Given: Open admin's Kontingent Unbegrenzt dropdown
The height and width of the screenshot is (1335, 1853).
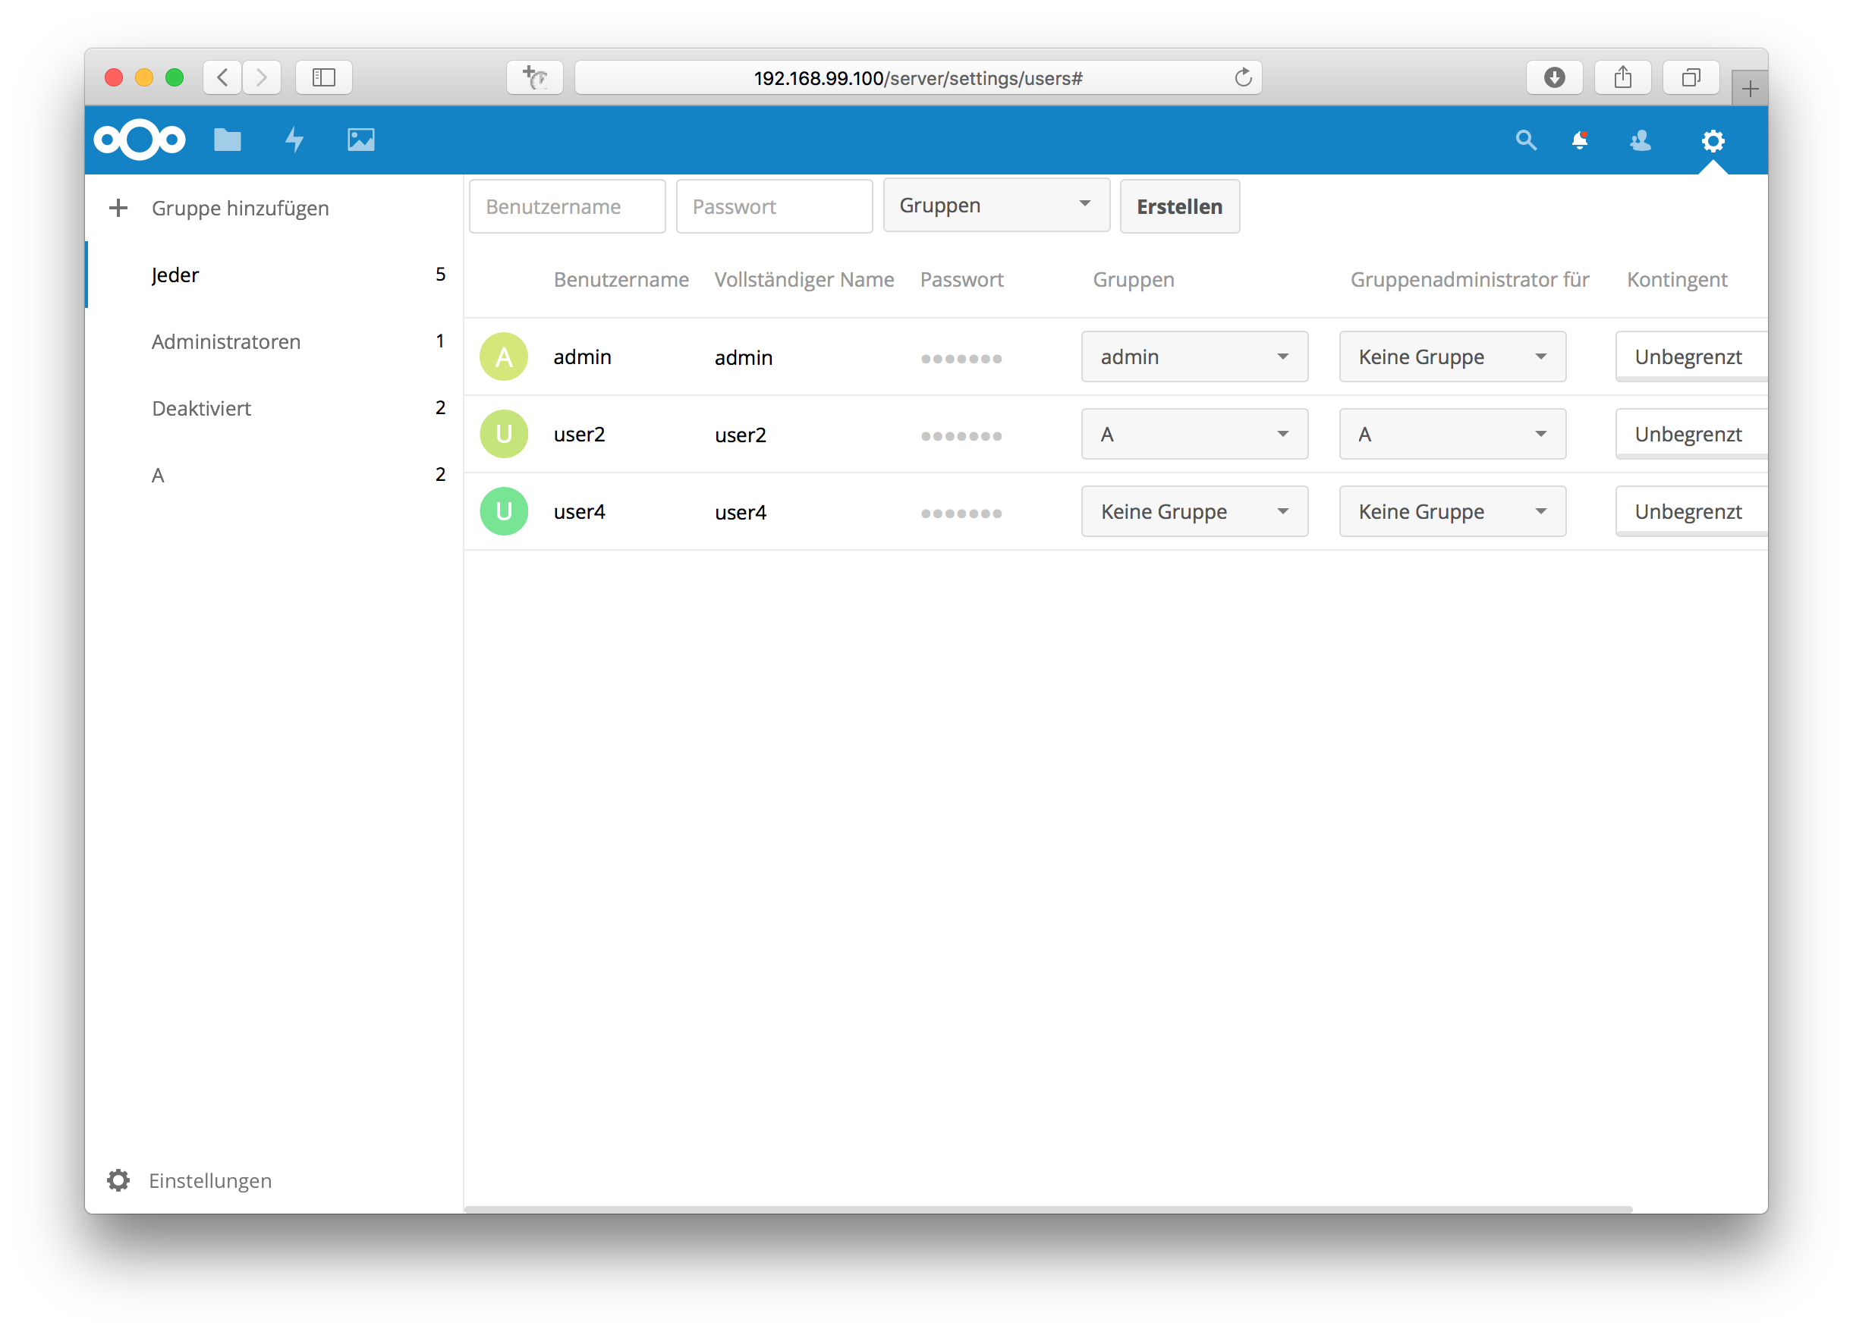Looking at the screenshot, I should point(1691,357).
